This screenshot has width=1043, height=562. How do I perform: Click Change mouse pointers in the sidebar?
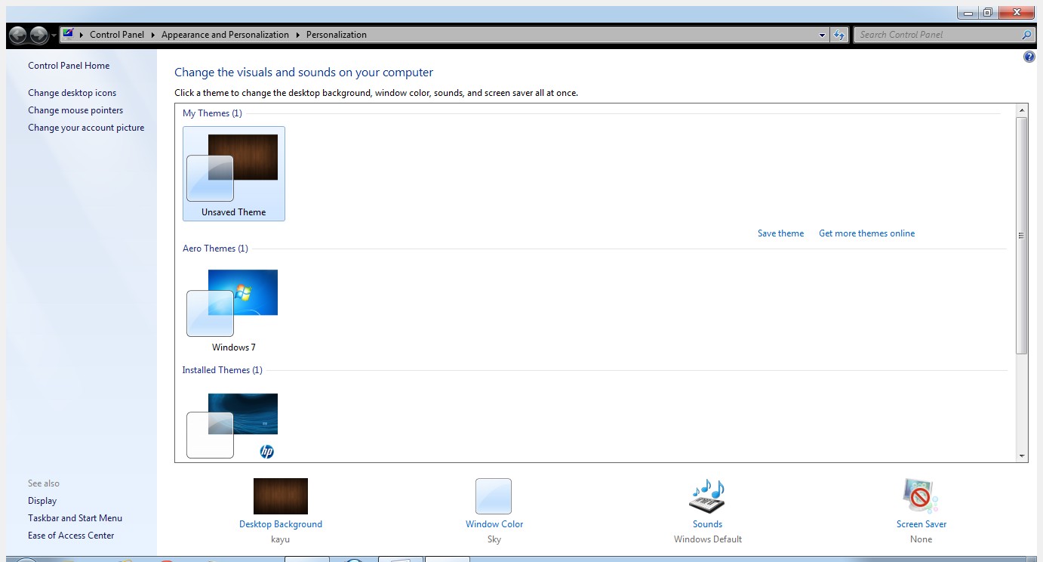click(75, 110)
